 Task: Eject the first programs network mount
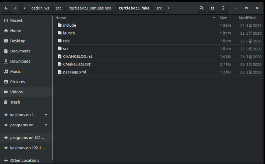[46, 125]
